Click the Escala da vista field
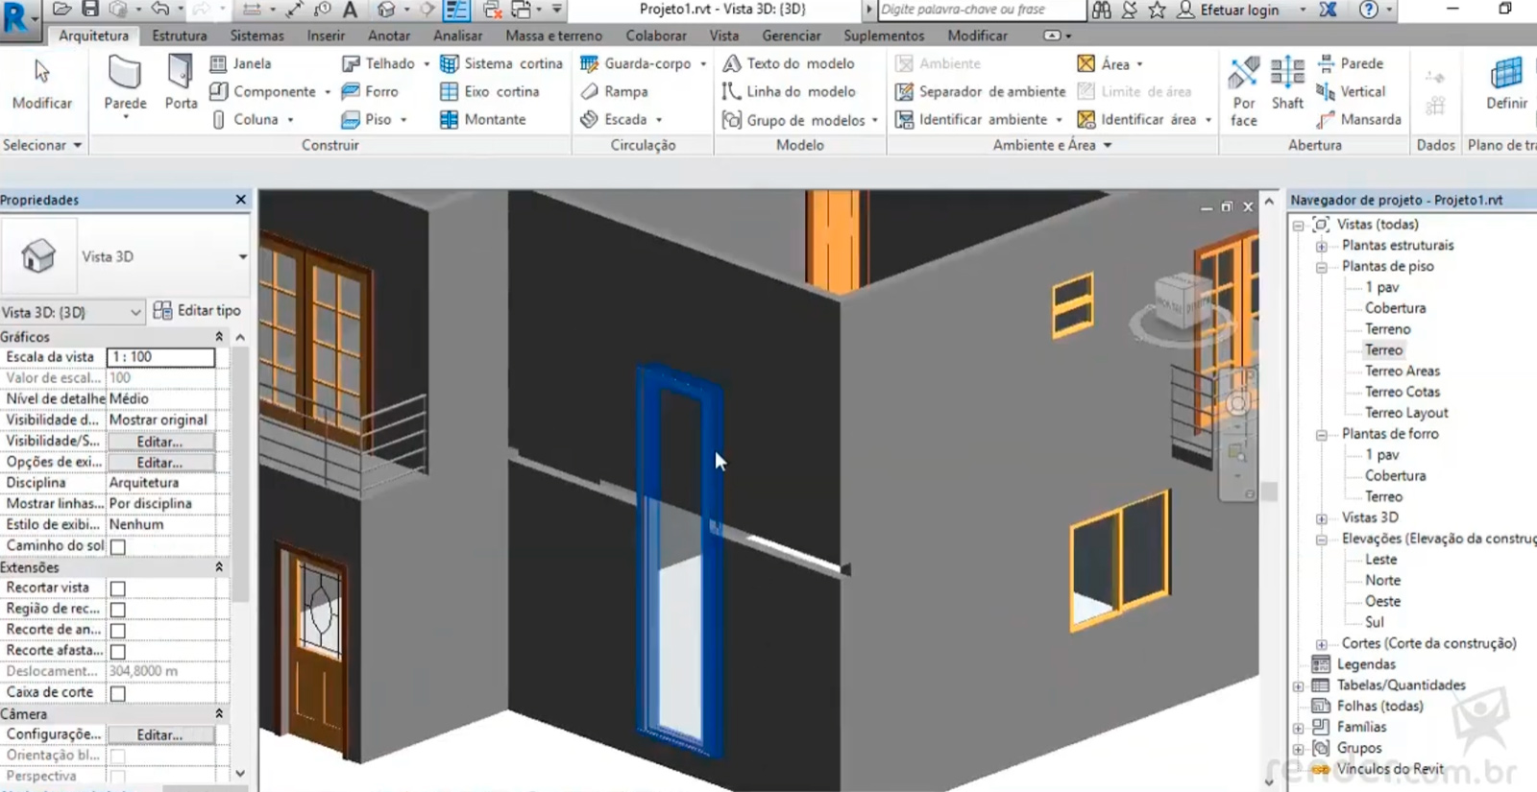This screenshot has height=792, width=1537. pyautogui.click(x=160, y=357)
